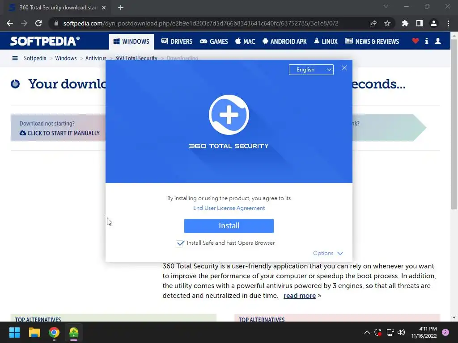Open Chrome's three-dot menu
This screenshot has width=458, height=343.
(448, 23)
